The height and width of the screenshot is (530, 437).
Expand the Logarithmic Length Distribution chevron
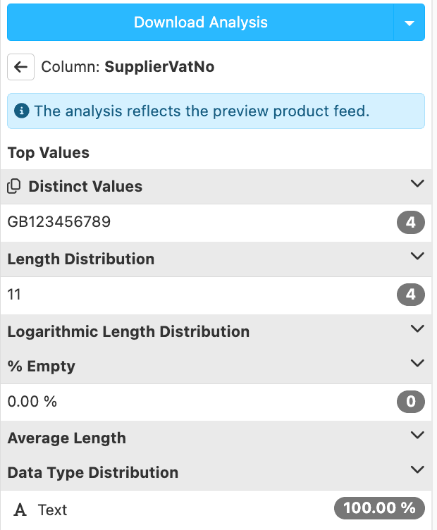[417, 329]
